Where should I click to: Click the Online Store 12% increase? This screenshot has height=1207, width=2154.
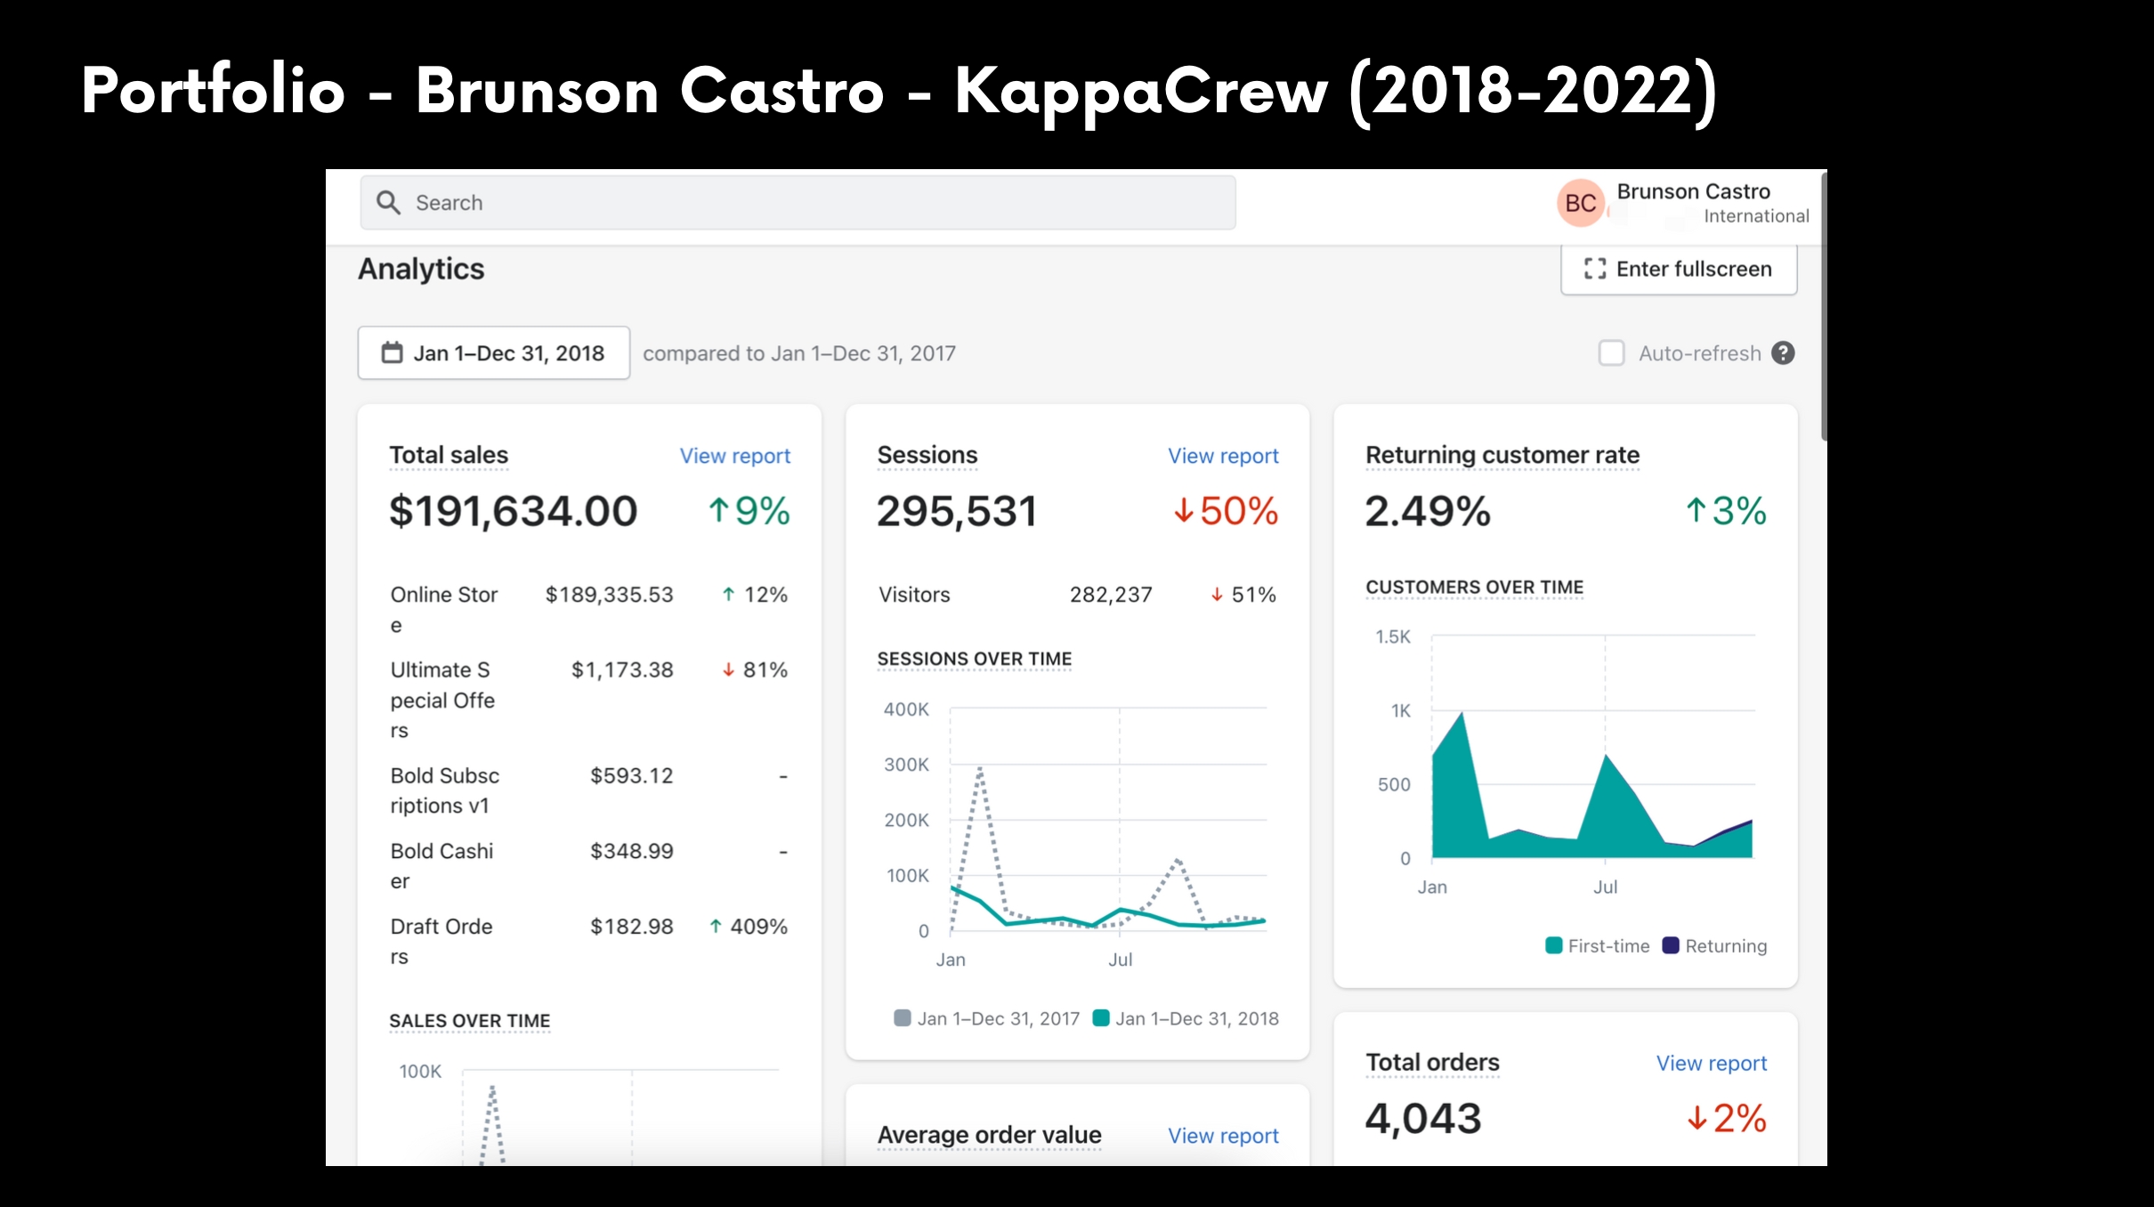(755, 595)
